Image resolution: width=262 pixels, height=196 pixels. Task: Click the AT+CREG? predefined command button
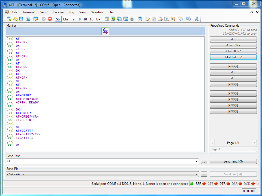click(233, 51)
